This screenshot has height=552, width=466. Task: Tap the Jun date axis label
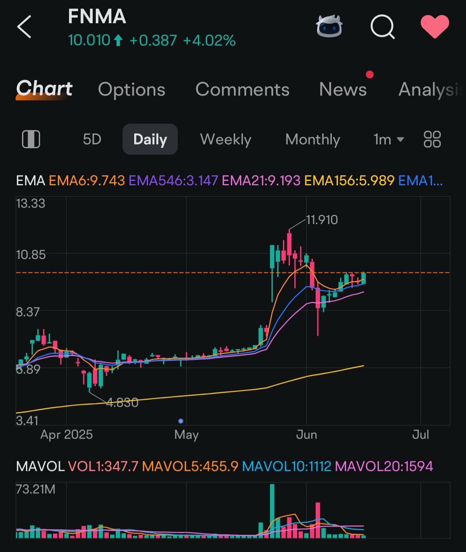tap(306, 434)
